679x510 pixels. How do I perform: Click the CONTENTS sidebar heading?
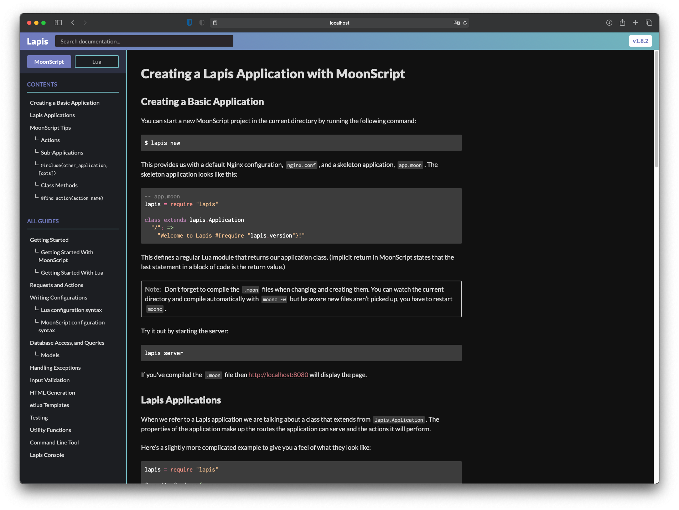(x=42, y=84)
